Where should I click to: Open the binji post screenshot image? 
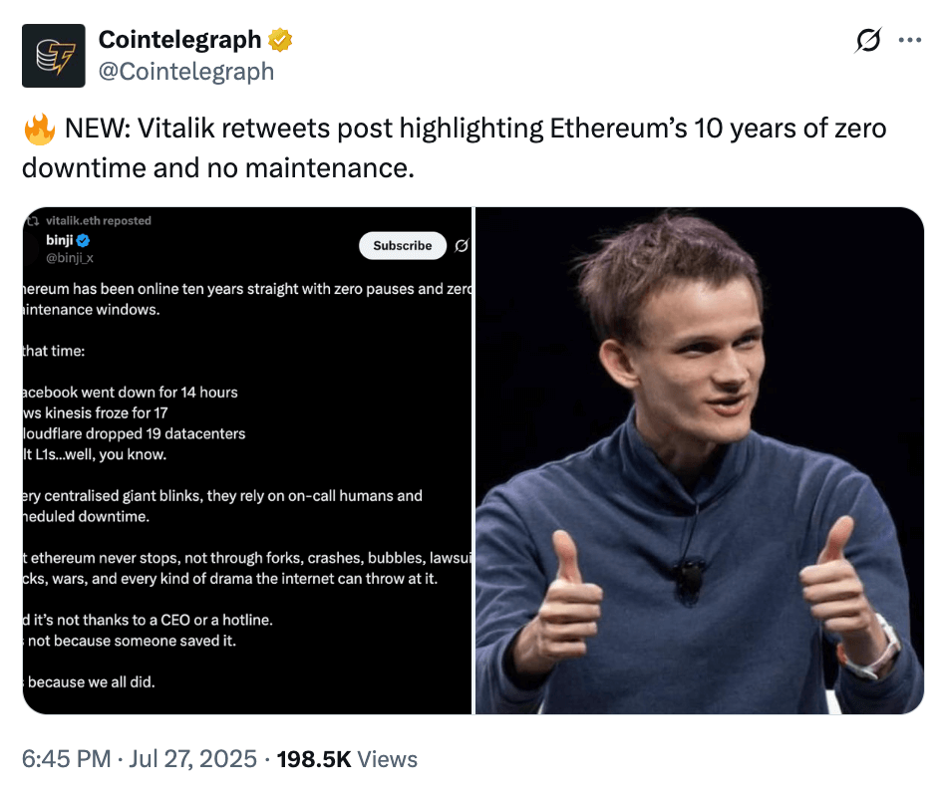[246, 460]
